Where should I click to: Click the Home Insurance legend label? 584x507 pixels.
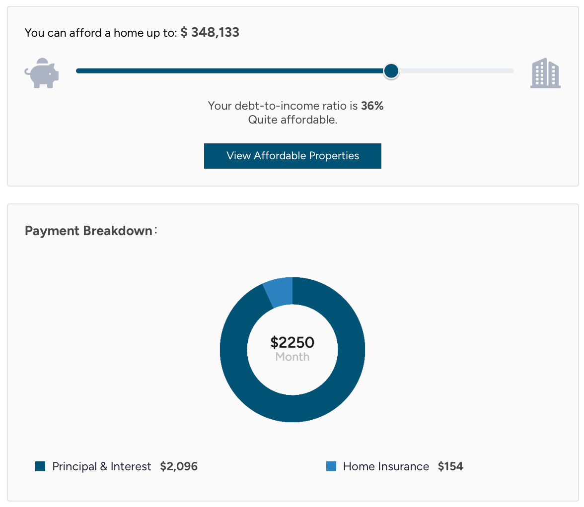click(386, 466)
